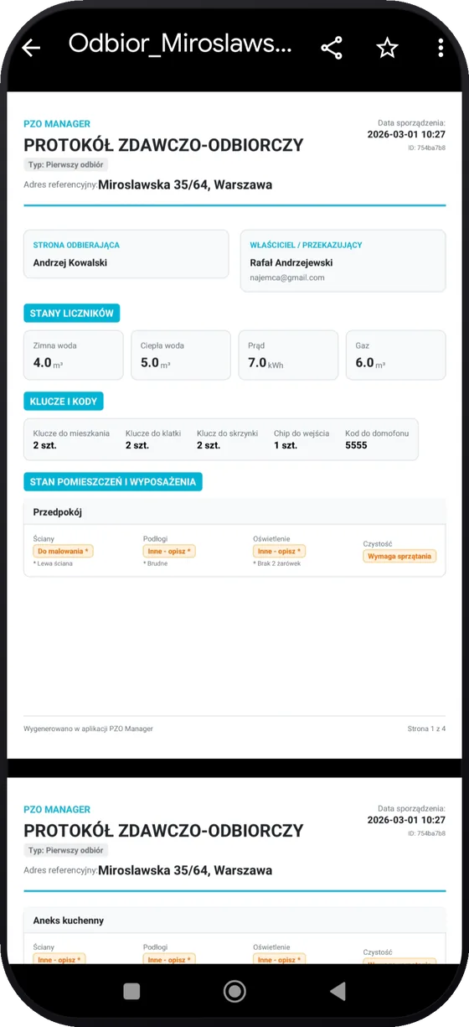
Task: Tap the Wymaga sprzątania badge in Przedpokój
Action: [399, 556]
